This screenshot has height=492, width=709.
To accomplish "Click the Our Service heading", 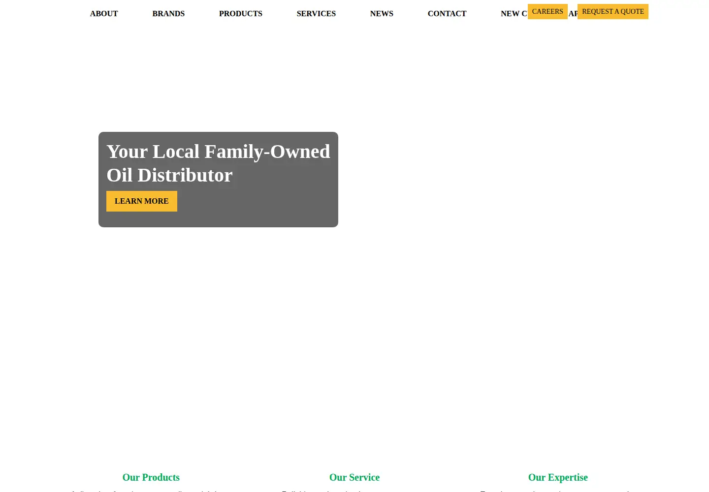I will [x=354, y=477].
